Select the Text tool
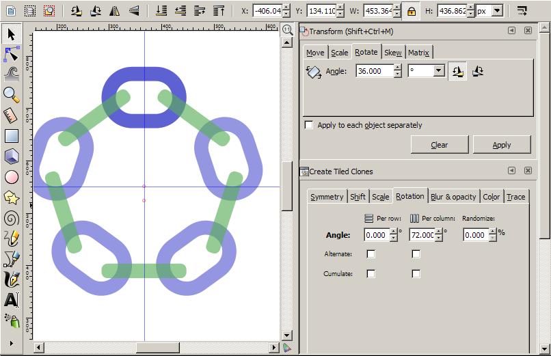The width and height of the screenshot is (551, 356). [x=11, y=300]
